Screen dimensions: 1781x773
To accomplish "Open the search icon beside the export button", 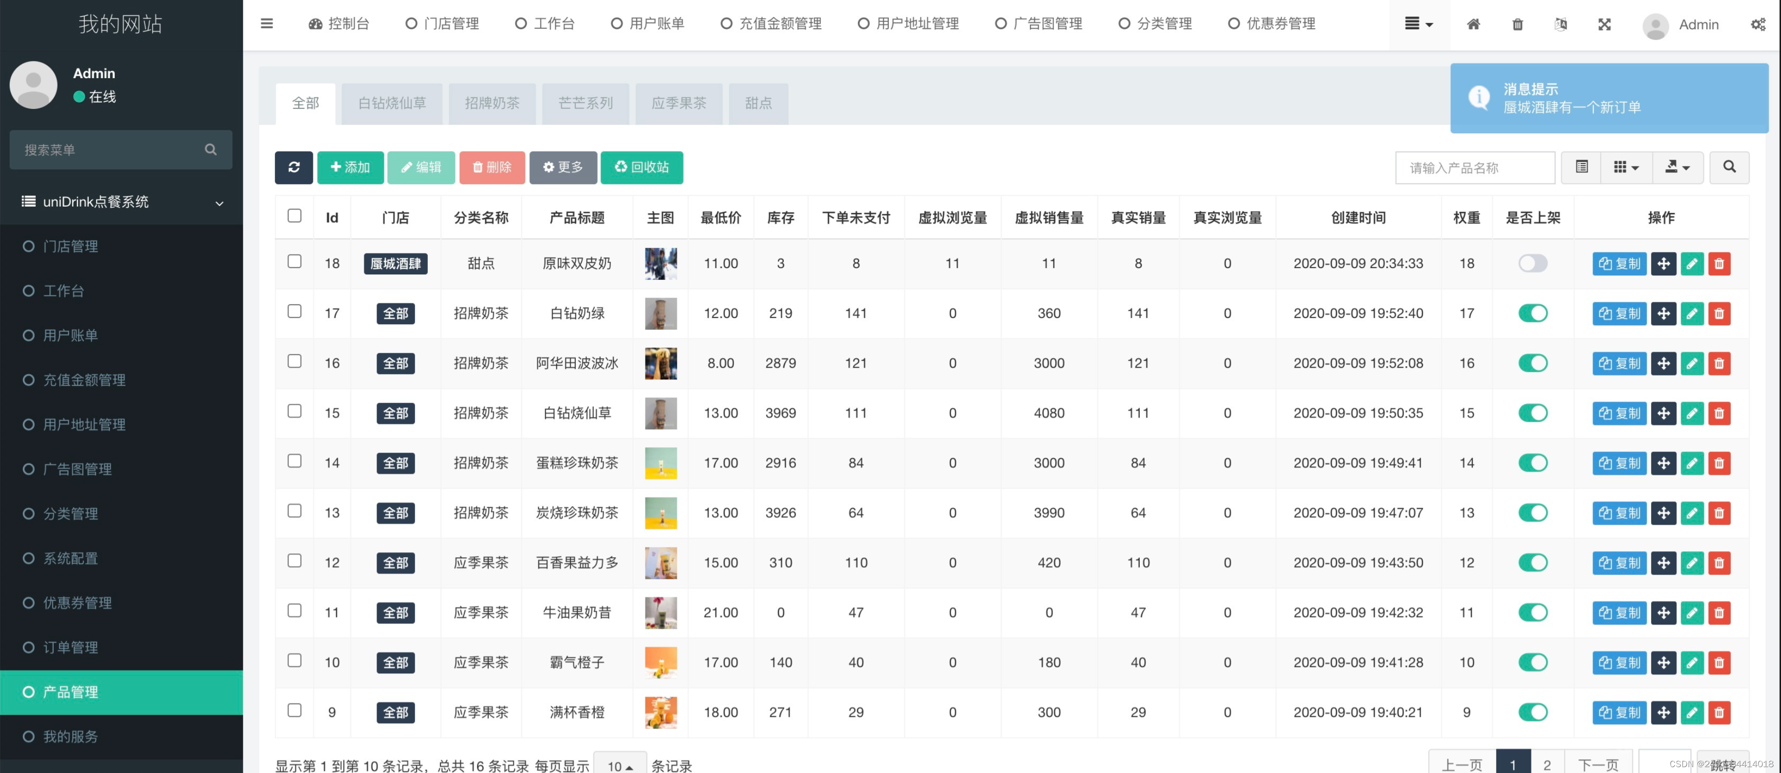I will pos(1729,167).
